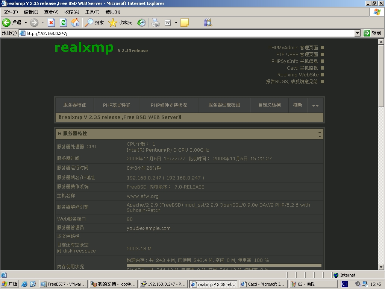The height and width of the screenshot is (289, 385).
Task: Select the www.efw.org hostname value
Action: click(142, 196)
